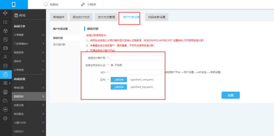The image size is (274, 136).
Task: Click the (apiclient_cert.pem) label text
Action: coord(142,80)
